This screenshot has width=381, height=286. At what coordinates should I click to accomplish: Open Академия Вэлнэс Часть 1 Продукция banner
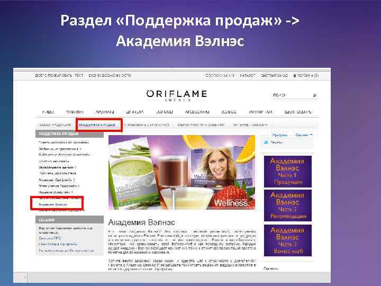click(288, 172)
